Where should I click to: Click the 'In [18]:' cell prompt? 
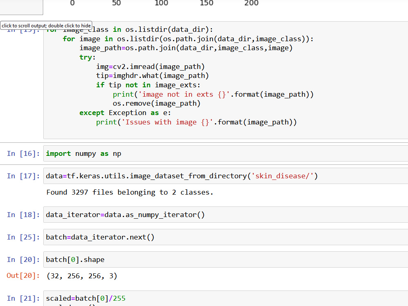[x=23, y=215]
